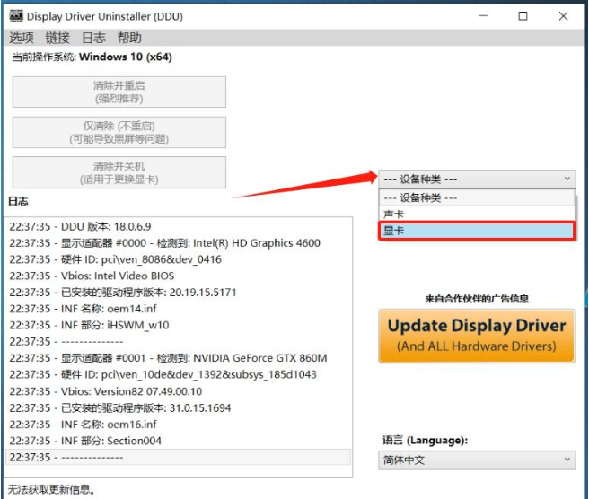Expand the 设备种类 device type combo box
This screenshot has height=499, width=589.
coord(477,179)
